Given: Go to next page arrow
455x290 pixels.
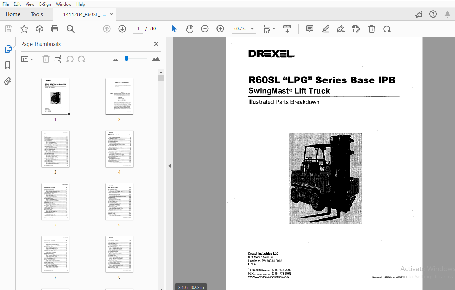Looking at the screenshot, I should (x=122, y=29).
